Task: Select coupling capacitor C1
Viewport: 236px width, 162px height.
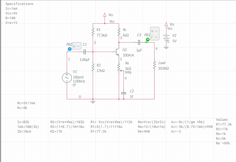Action: coord(85,52)
